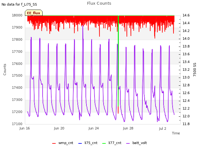Click the Counts y-axis title
The height and width of the screenshot is (149, 199).
coord(5,70)
